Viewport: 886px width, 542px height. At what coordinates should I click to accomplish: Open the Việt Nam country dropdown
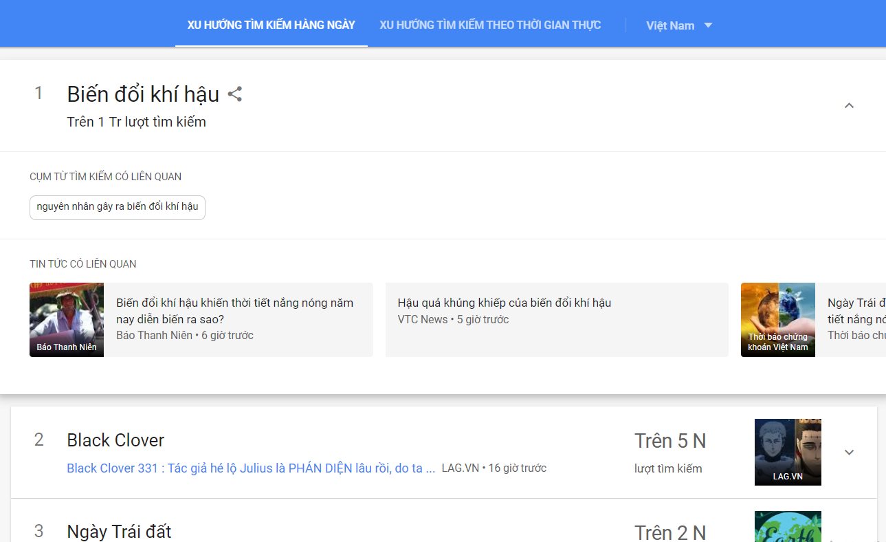[x=678, y=25]
